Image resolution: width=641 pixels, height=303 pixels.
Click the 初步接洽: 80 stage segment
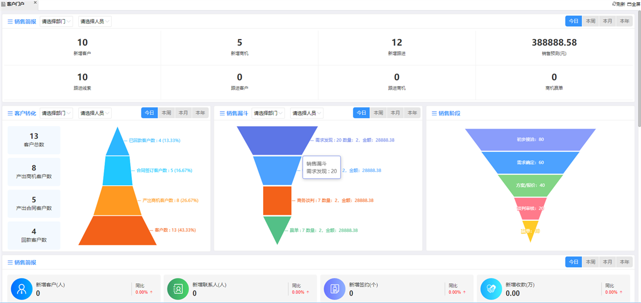(x=530, y=139)
